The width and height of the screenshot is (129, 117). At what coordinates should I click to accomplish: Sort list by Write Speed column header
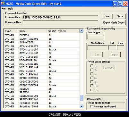pyautogui.click(x=63, y=31)
